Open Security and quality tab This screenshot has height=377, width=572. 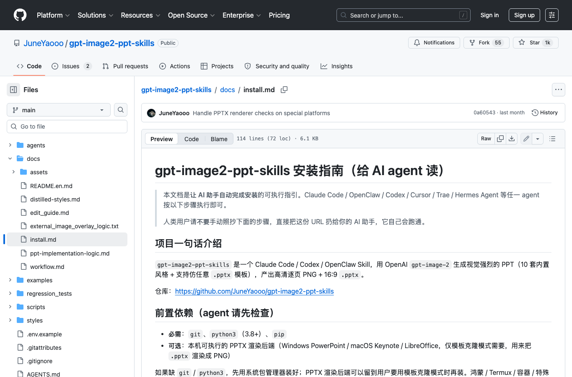point(277,66)
